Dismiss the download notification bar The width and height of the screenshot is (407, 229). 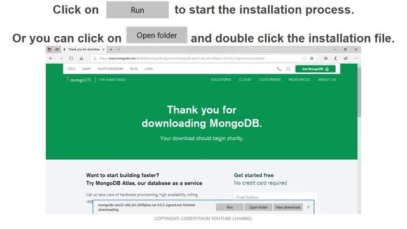tap(308, 207)
